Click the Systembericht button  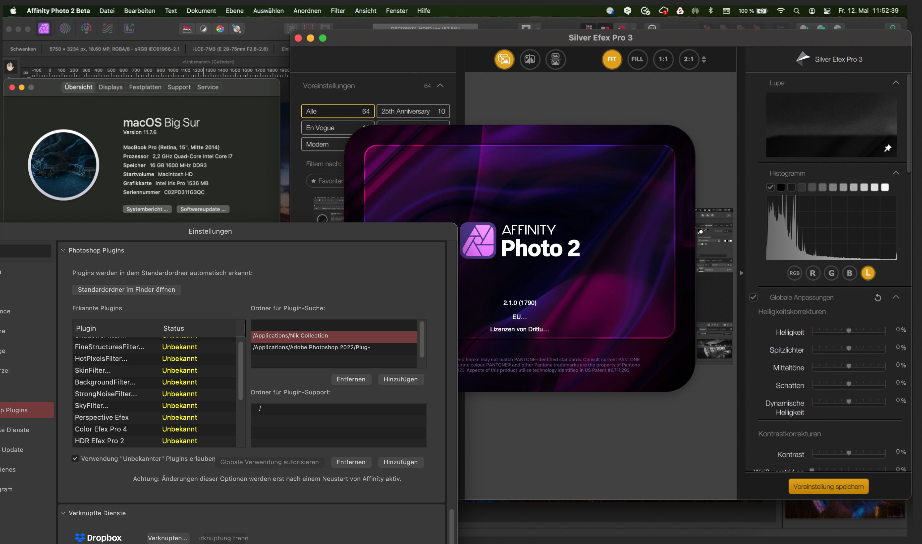(x=147, y=209)
